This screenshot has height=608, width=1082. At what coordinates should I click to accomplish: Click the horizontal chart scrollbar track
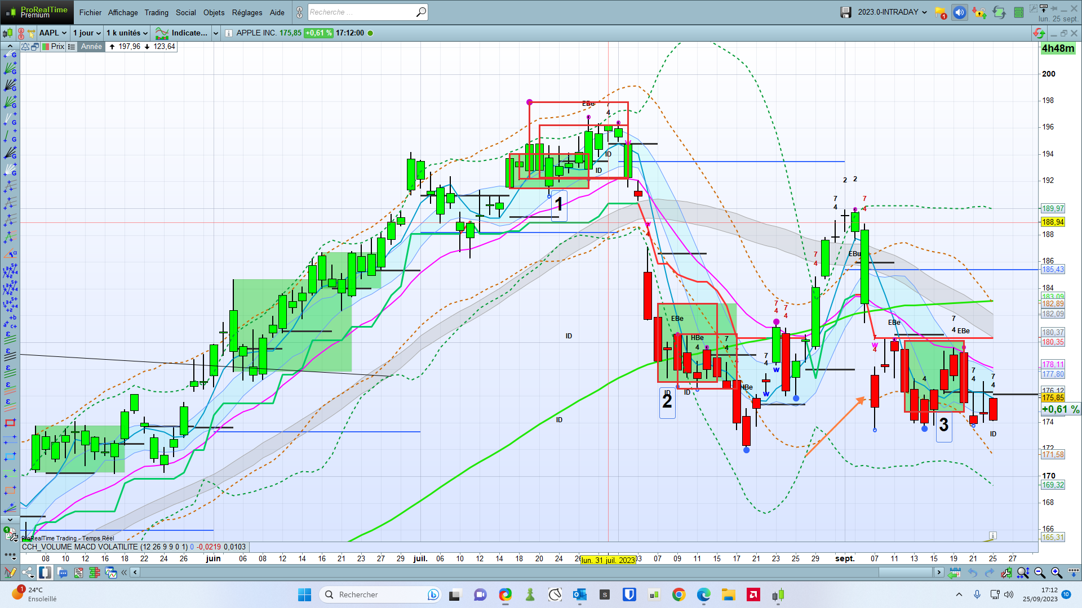(x=507, y=573)
